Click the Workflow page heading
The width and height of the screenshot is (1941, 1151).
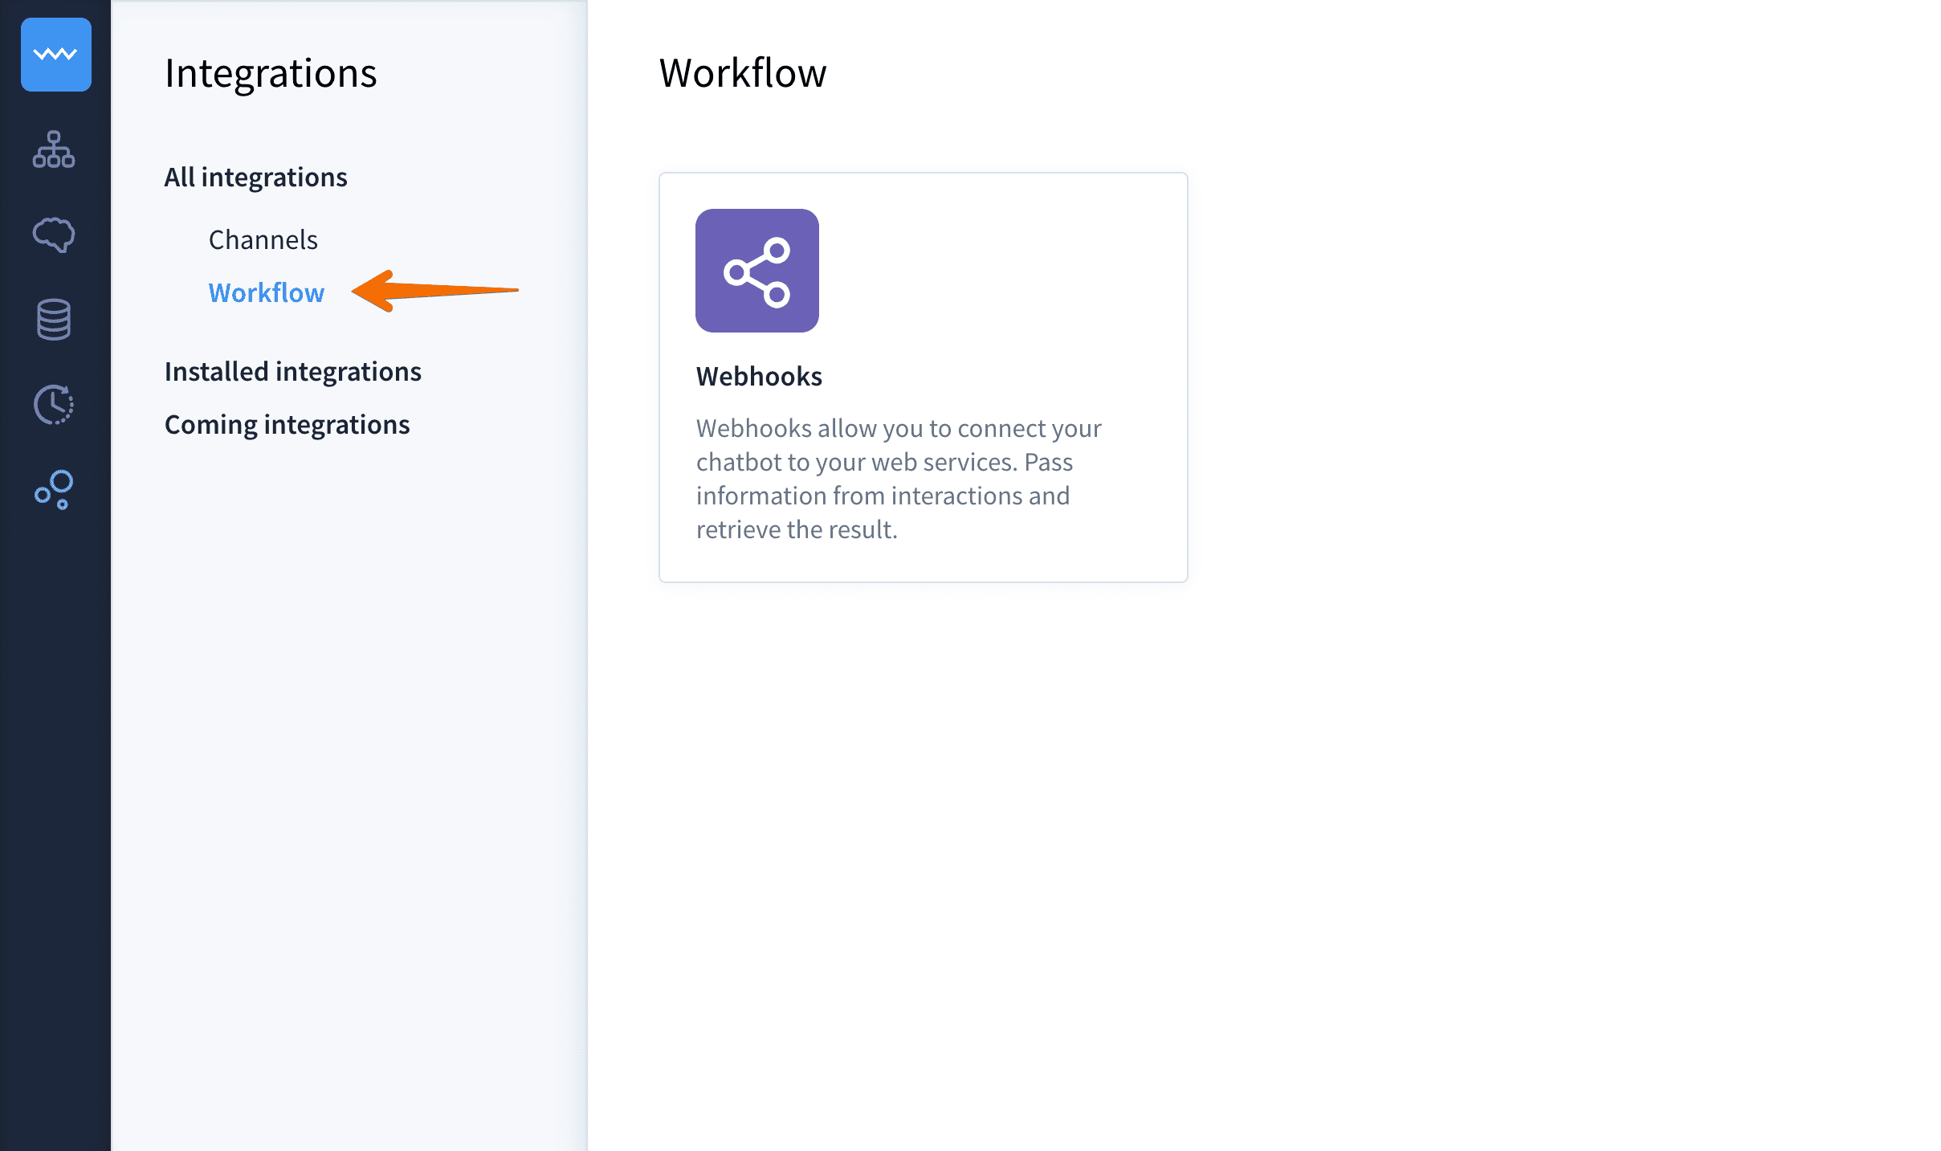(x=743, y=73)
